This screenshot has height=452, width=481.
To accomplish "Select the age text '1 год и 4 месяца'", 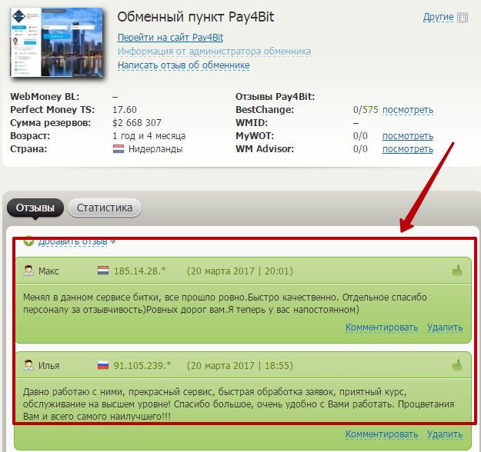I will click(x=149, y=136).
